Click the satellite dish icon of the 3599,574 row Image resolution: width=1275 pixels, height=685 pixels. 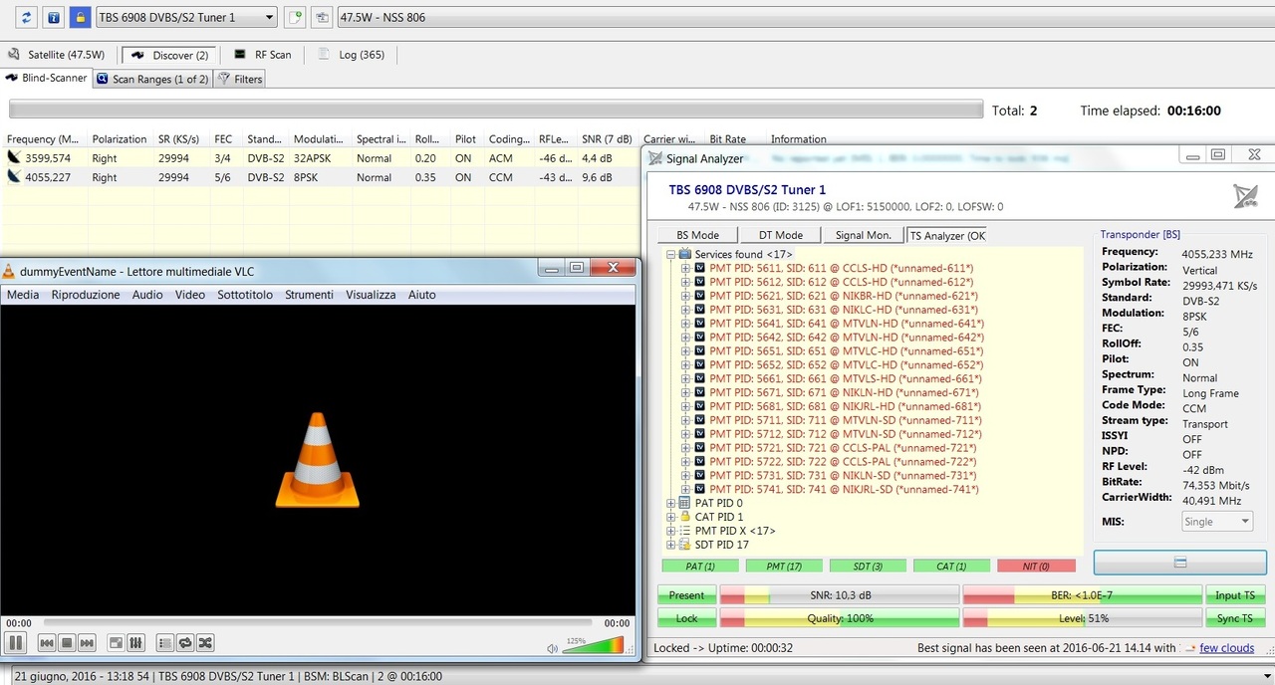point(14,158)
